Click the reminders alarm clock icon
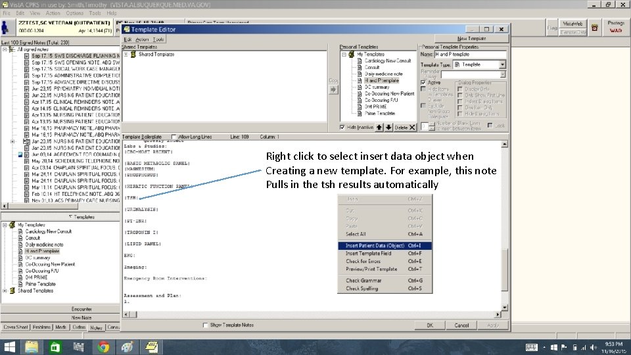 pos(595,28)
